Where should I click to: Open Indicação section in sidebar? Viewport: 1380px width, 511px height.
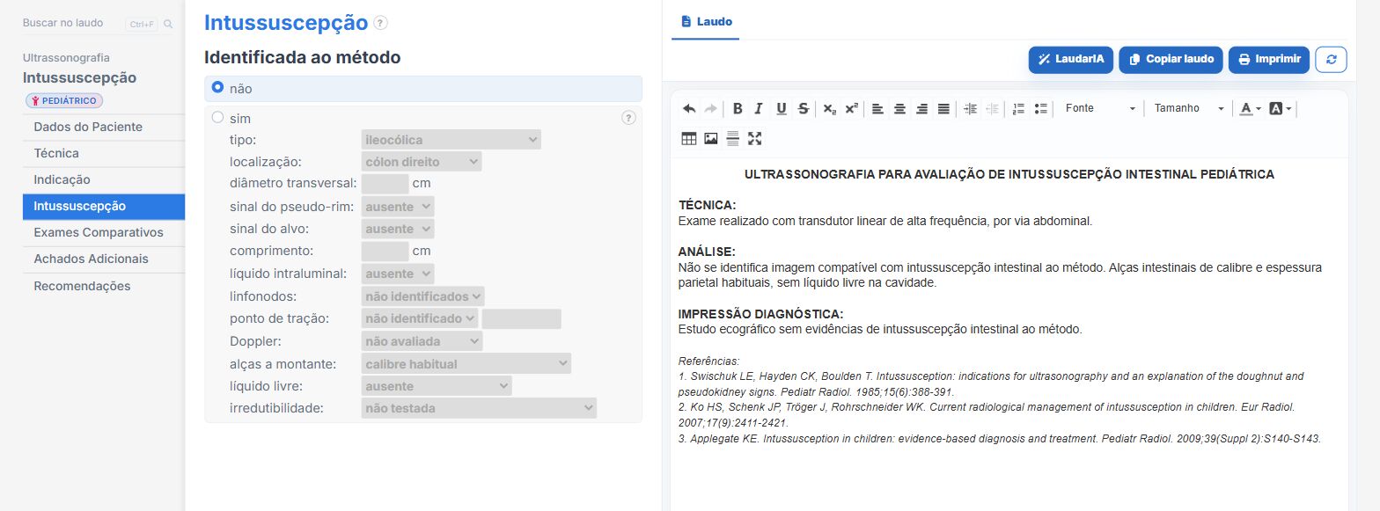click(x=104, y=179)
